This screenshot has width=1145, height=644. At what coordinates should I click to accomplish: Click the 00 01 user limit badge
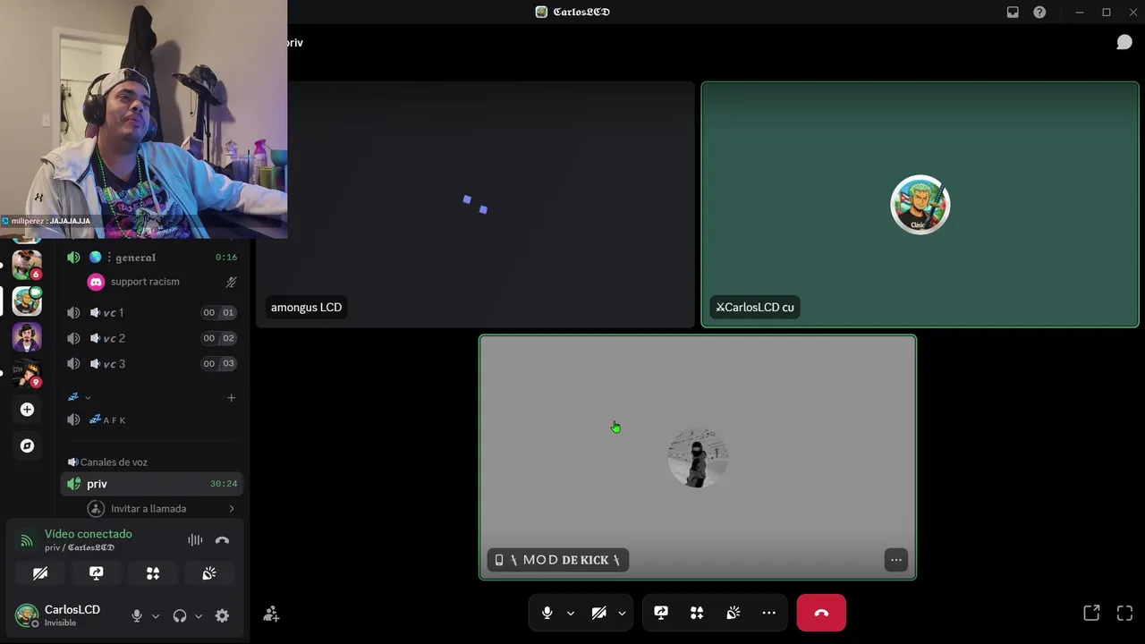pyautogui.click(x=218, y=312)
